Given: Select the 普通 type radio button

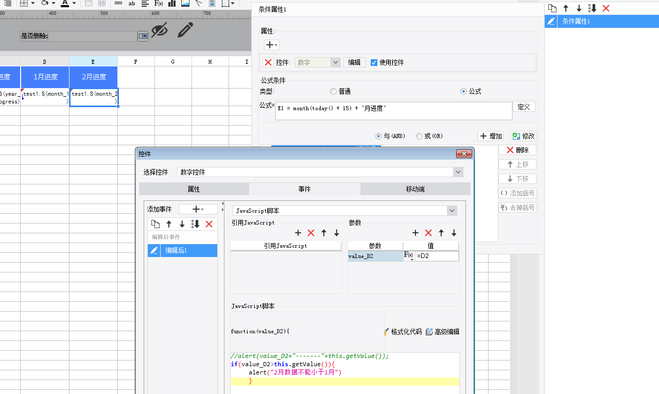Looking at the screenshot, I should pos(334,91).
